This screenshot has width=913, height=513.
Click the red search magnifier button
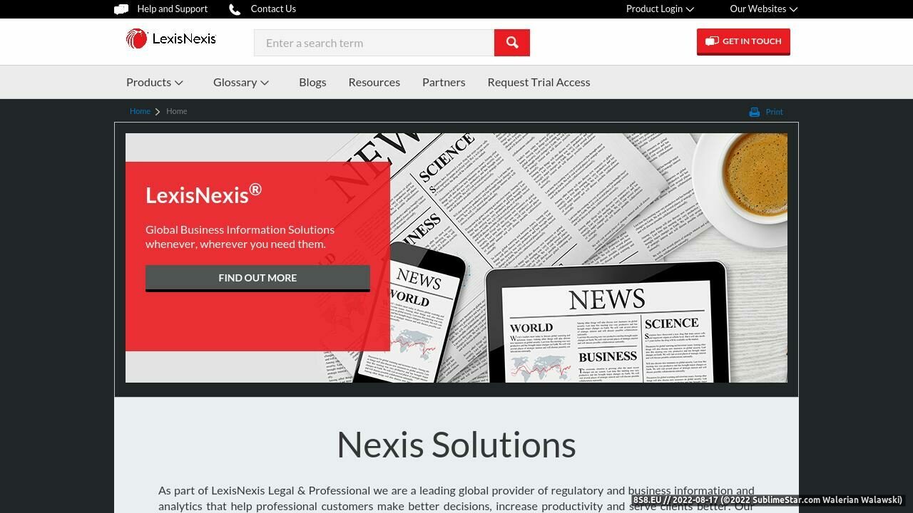tap(512, 43)
